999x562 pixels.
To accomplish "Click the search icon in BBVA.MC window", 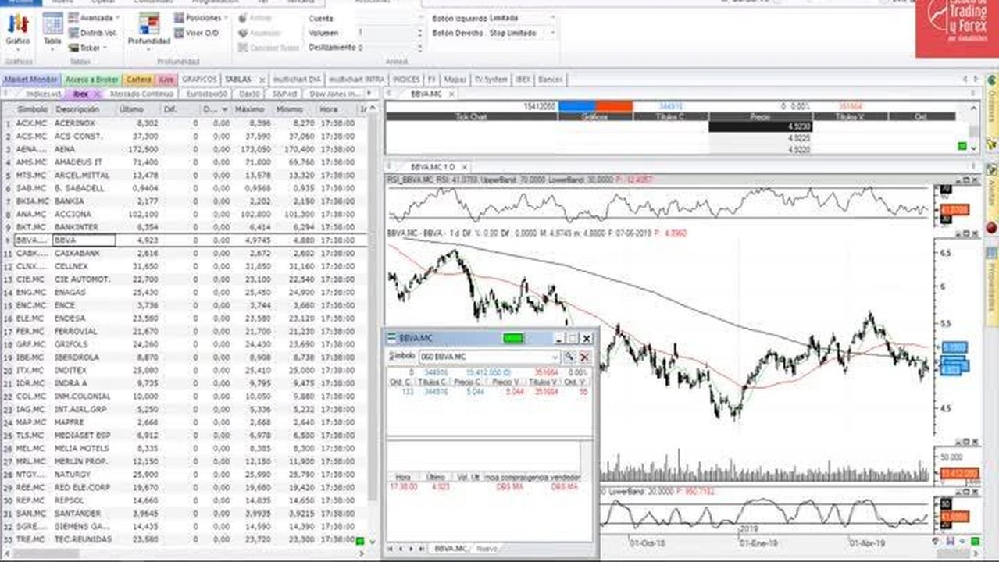I will pos(569,357).
